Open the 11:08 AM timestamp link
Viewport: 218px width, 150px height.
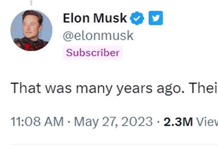click(37, 121)
